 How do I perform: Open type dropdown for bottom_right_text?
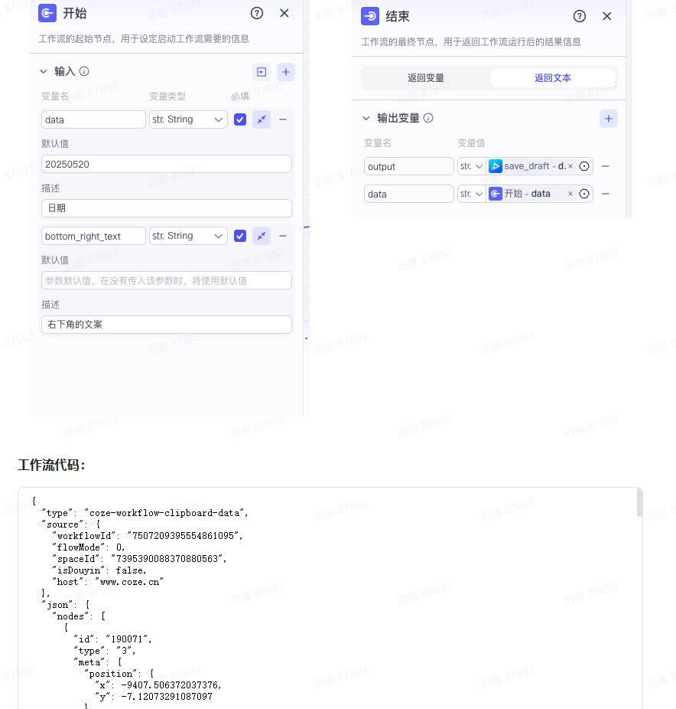click(188, 236)
